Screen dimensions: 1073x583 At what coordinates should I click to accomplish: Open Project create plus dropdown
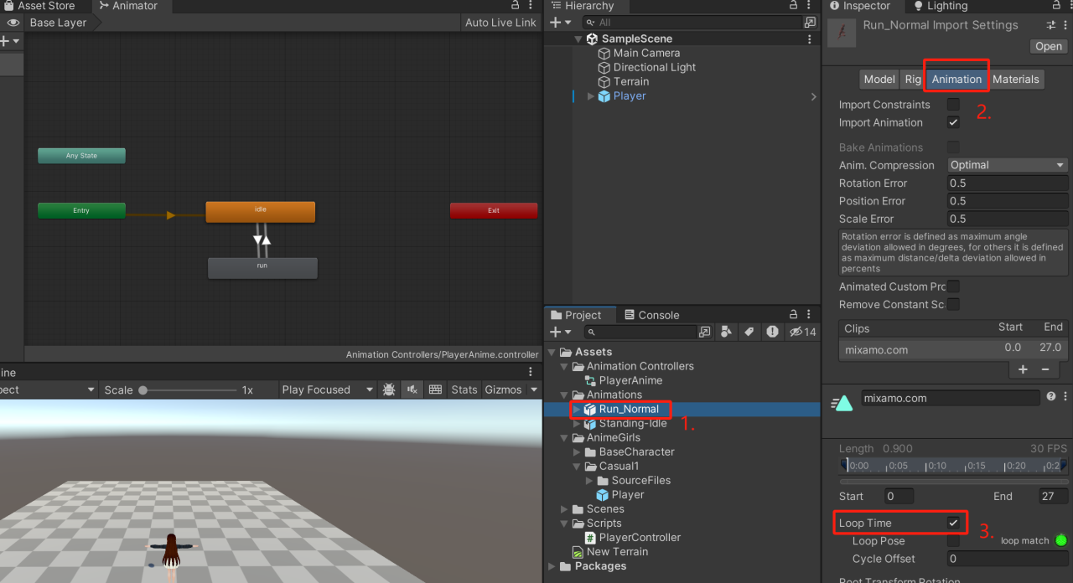[560, 333]
